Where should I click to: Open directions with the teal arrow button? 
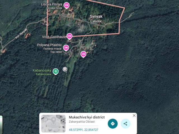tap(113, 123)
